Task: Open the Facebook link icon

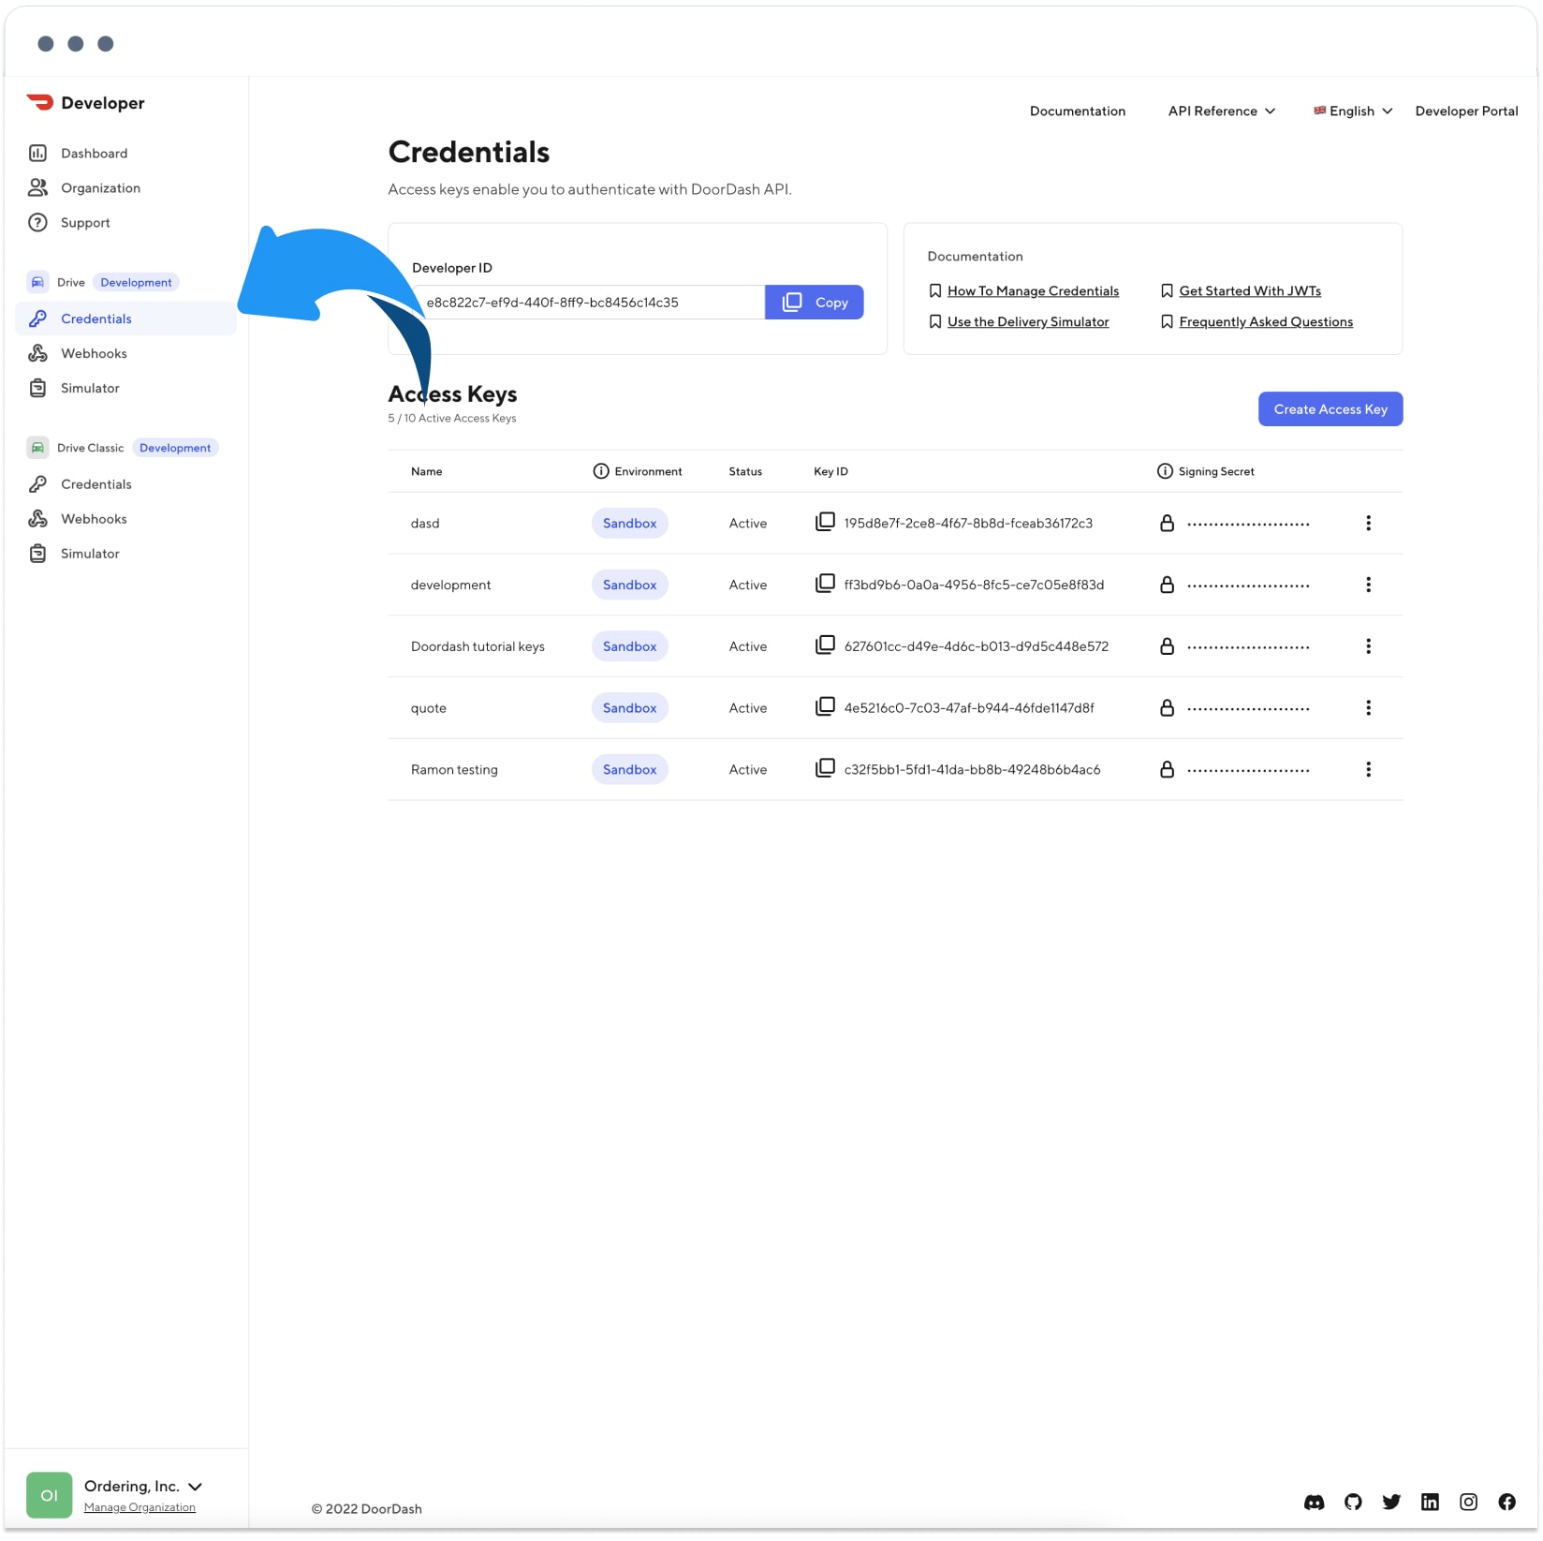Action: (1506, 1502)
